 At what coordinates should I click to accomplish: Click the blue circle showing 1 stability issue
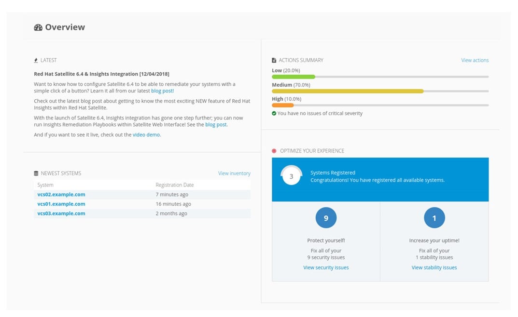434,218
